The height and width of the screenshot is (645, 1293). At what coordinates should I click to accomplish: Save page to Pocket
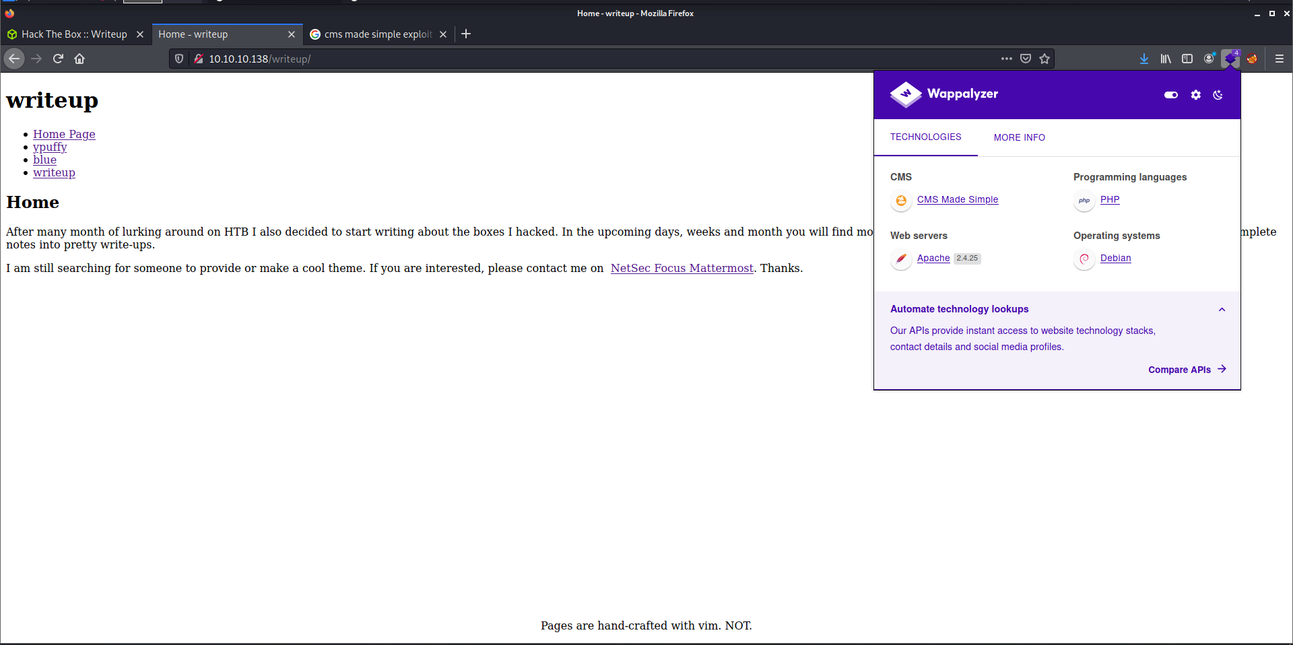tap(1026, 59)
